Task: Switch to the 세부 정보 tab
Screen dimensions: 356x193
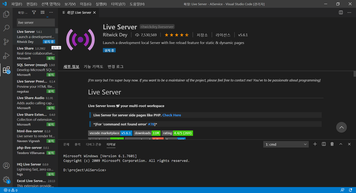Action: (71, 67)
